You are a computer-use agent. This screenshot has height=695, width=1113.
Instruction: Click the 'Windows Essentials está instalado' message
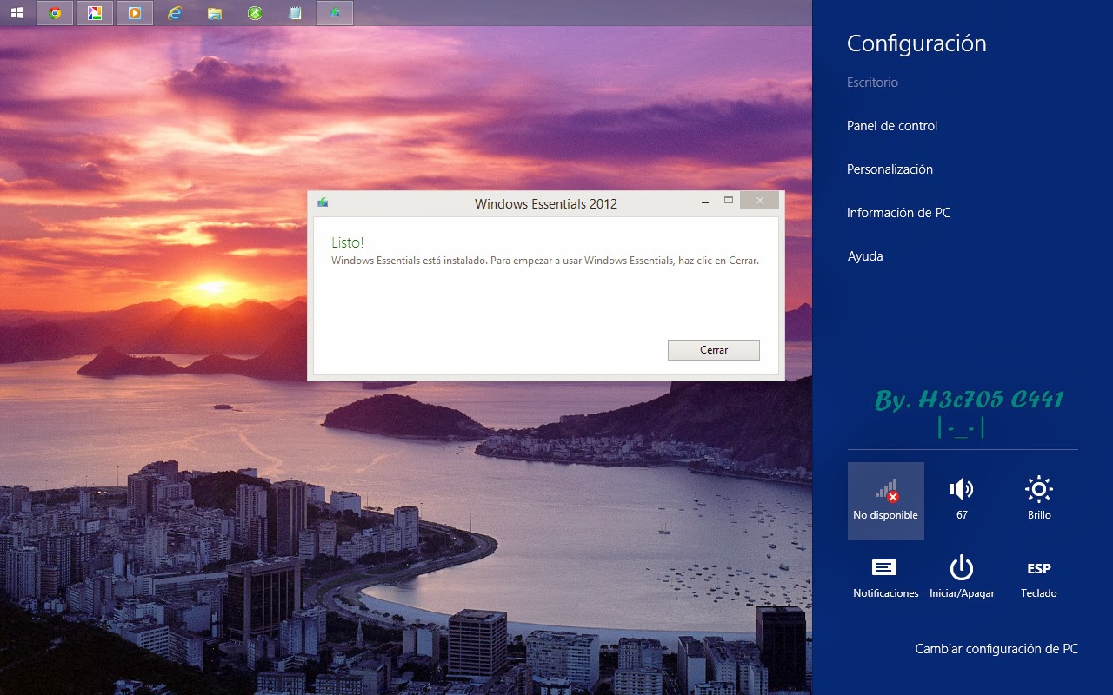[x=545, y=260]
